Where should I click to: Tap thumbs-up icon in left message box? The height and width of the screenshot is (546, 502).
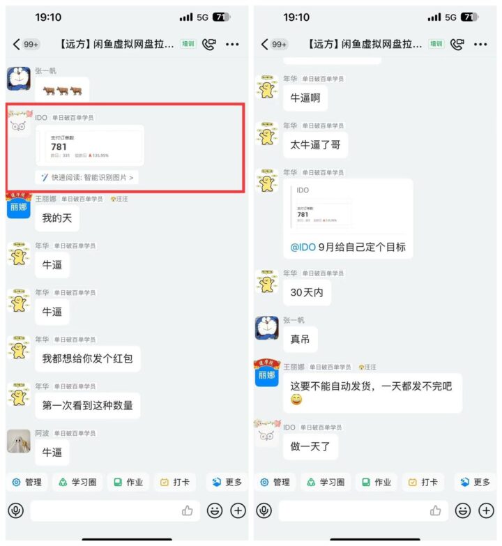click(x=188, y=510)
